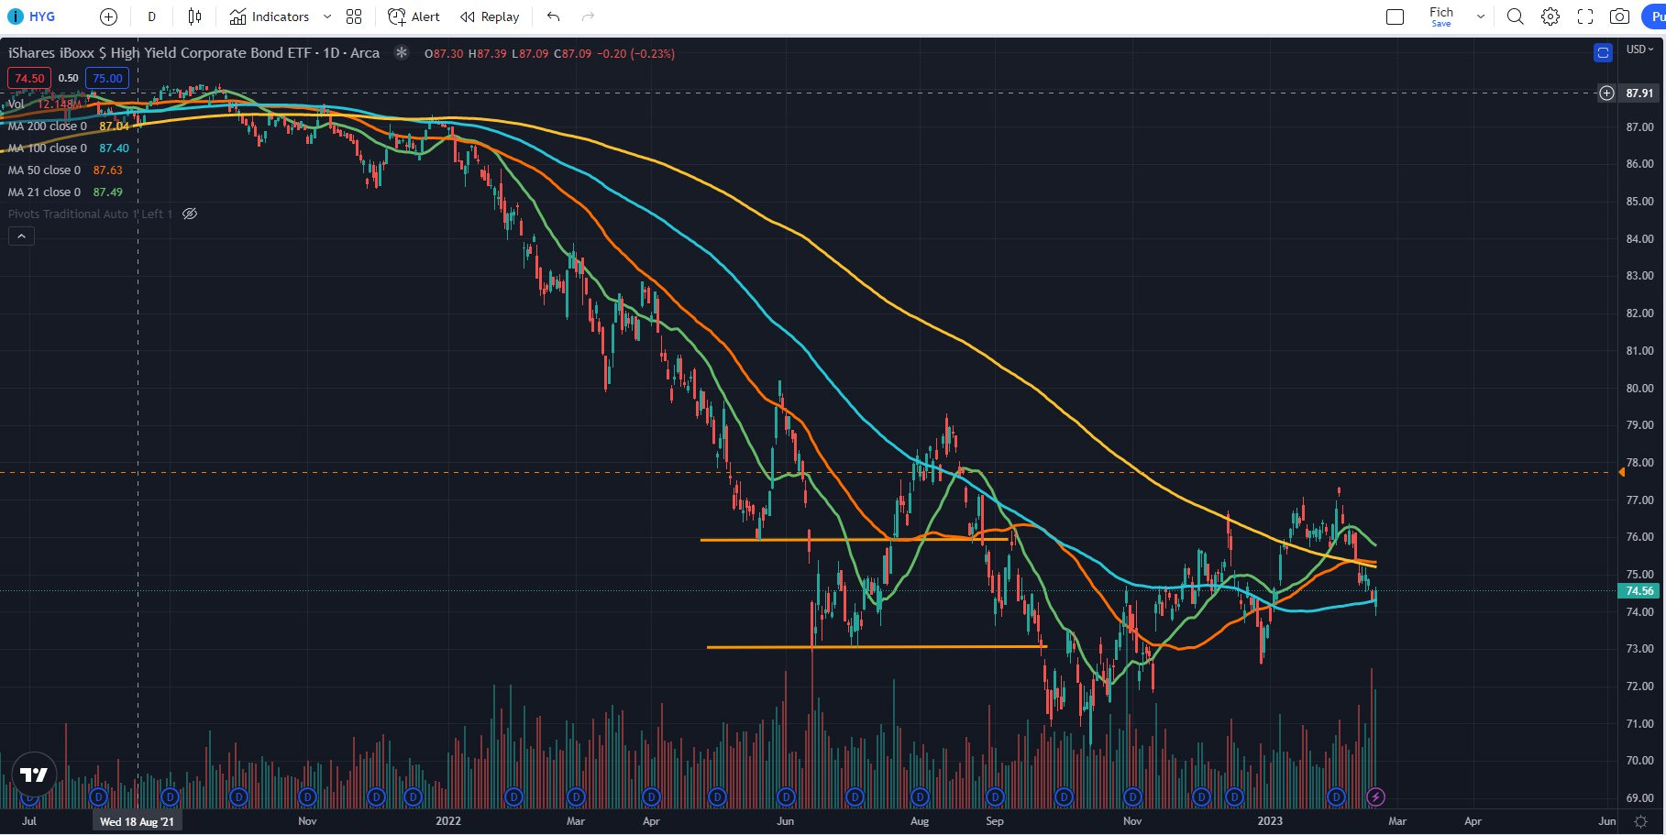Select the lower orange horizontal line at 73
Viewport: 1666px width, 835px height.
click(877, 647)
